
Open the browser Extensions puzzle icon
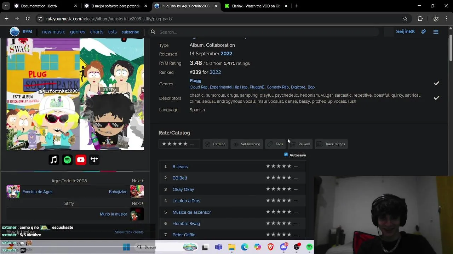point(420,19)
